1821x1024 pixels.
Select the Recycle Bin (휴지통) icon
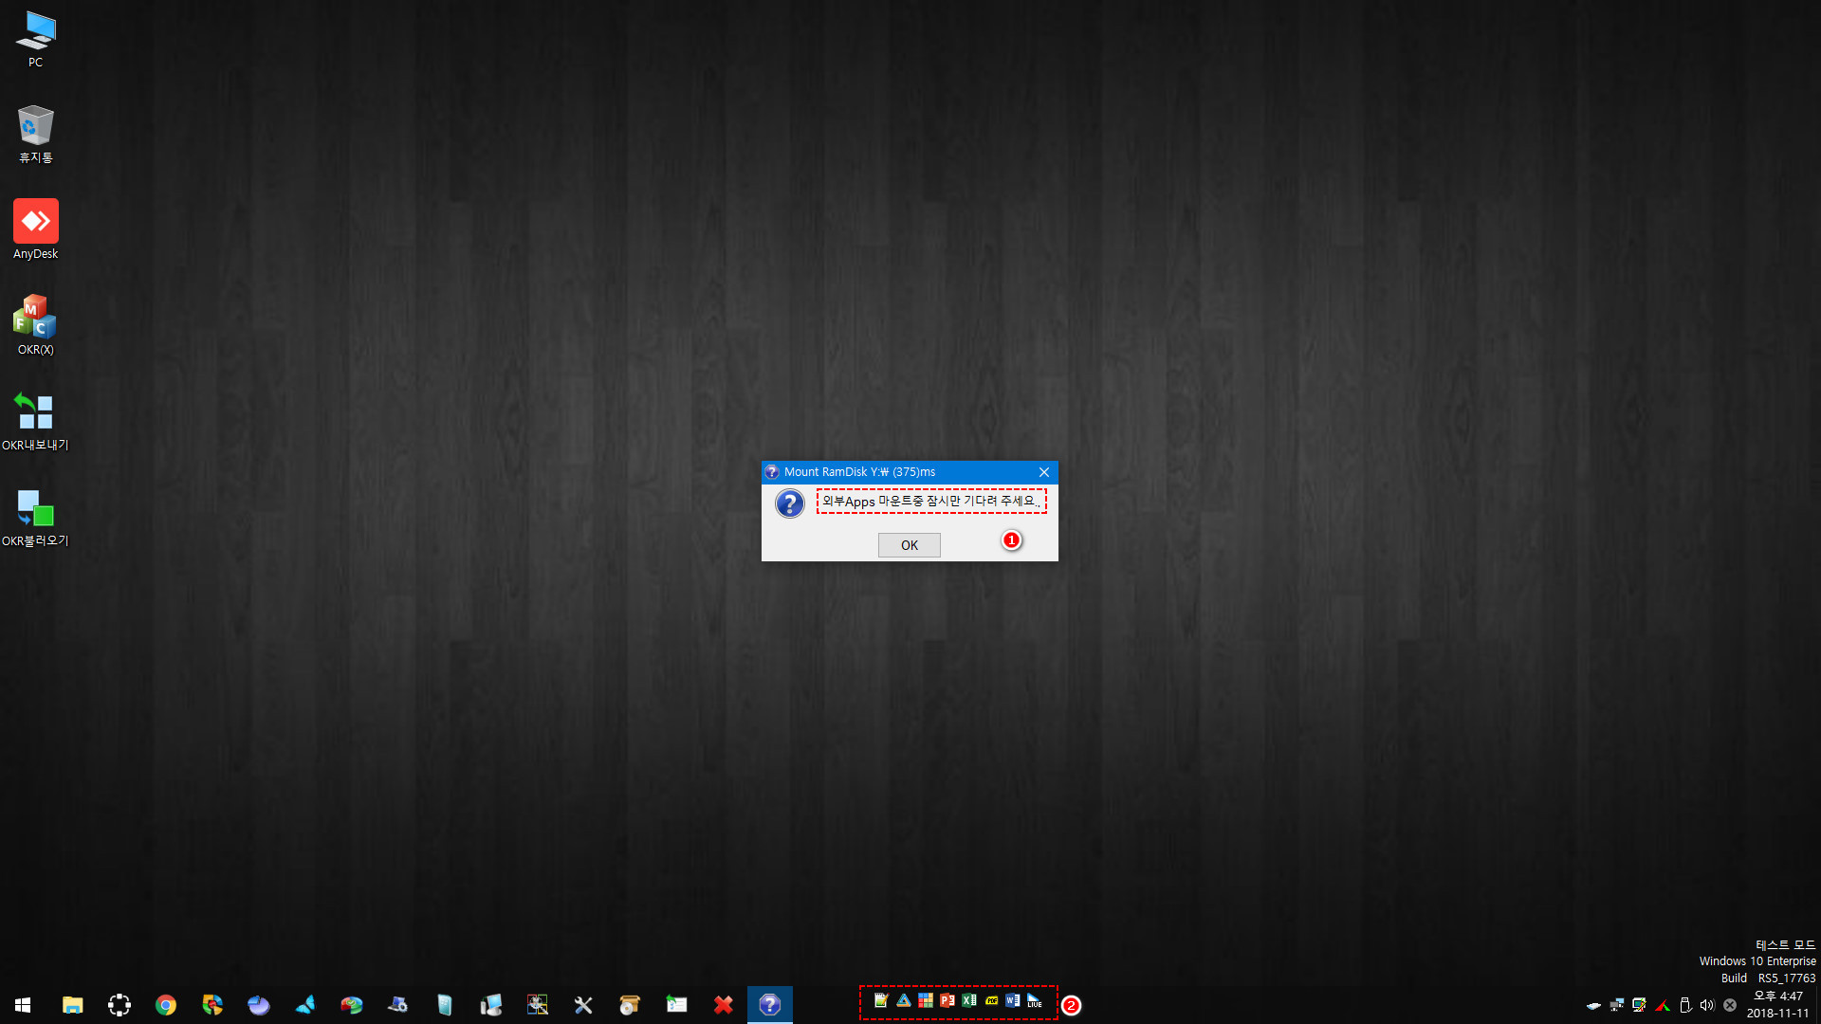35,135
